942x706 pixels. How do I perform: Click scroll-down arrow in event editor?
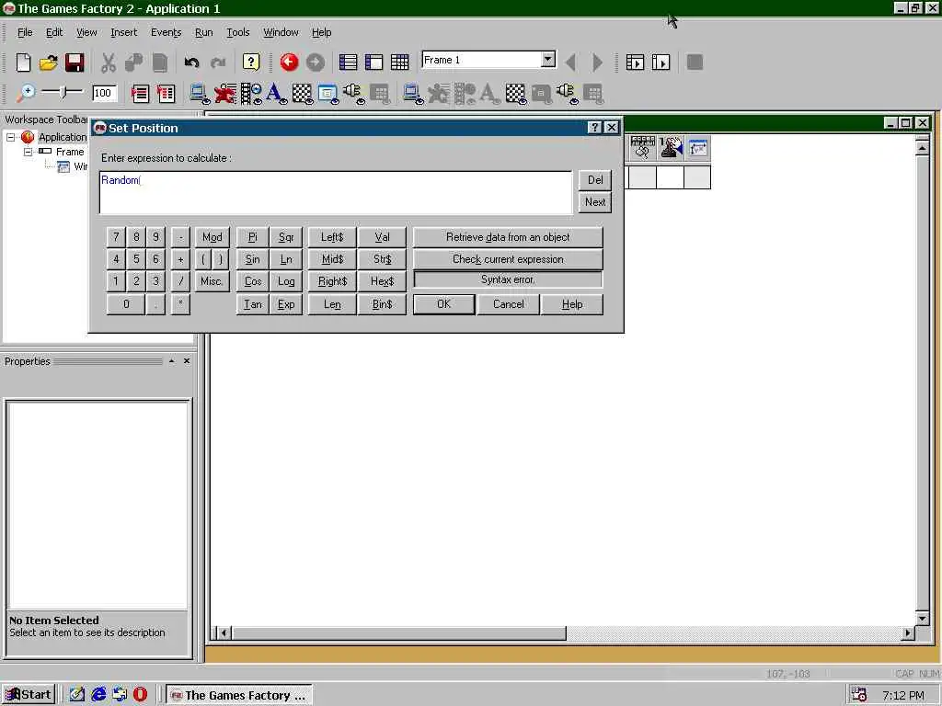click(922, 618)
